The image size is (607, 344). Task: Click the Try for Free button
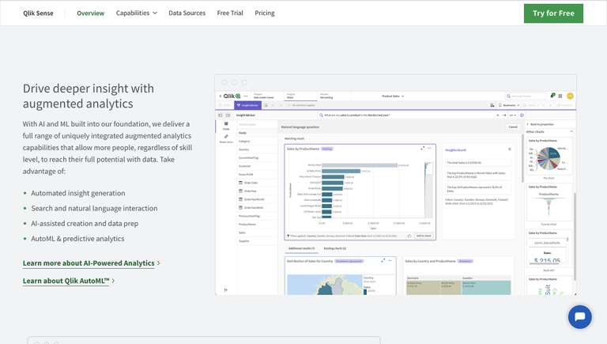(x=553, y=13)
